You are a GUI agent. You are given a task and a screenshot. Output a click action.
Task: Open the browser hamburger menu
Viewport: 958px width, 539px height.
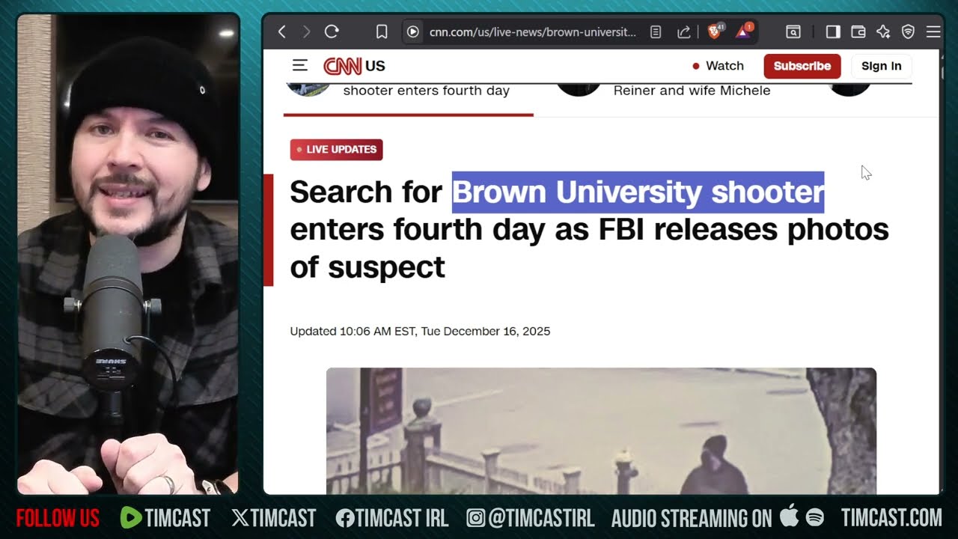933,31
